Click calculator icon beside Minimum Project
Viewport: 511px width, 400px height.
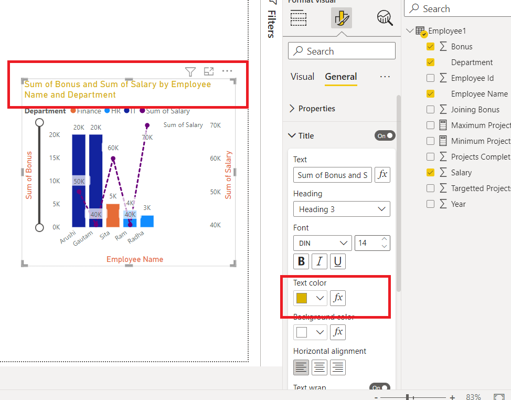pos(443,141)
